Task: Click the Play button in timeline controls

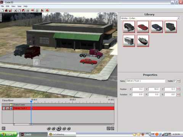Action: pos(59,129)
